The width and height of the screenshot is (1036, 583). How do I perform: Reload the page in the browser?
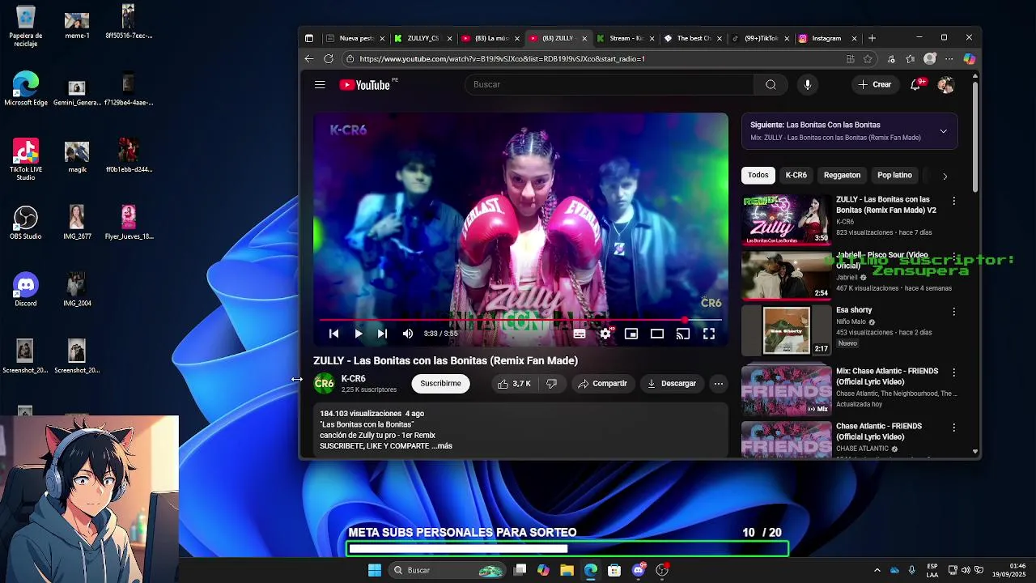[x=329, y=58]
